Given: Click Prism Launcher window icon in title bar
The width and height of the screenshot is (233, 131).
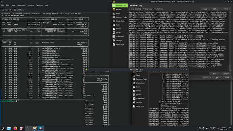Looking at the screenshot, I should pyautogui.click(x=114, y=2).
